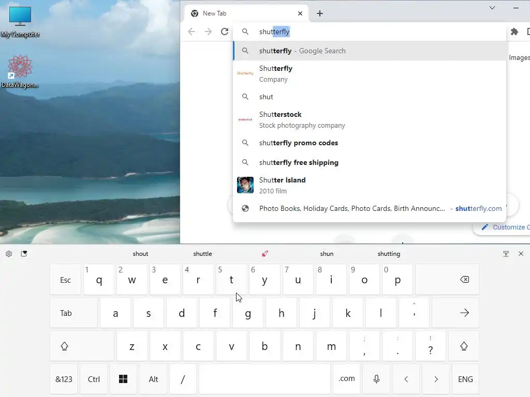Switch to the &123 symbols layout
530x397 pixels.
pos(64,379)
